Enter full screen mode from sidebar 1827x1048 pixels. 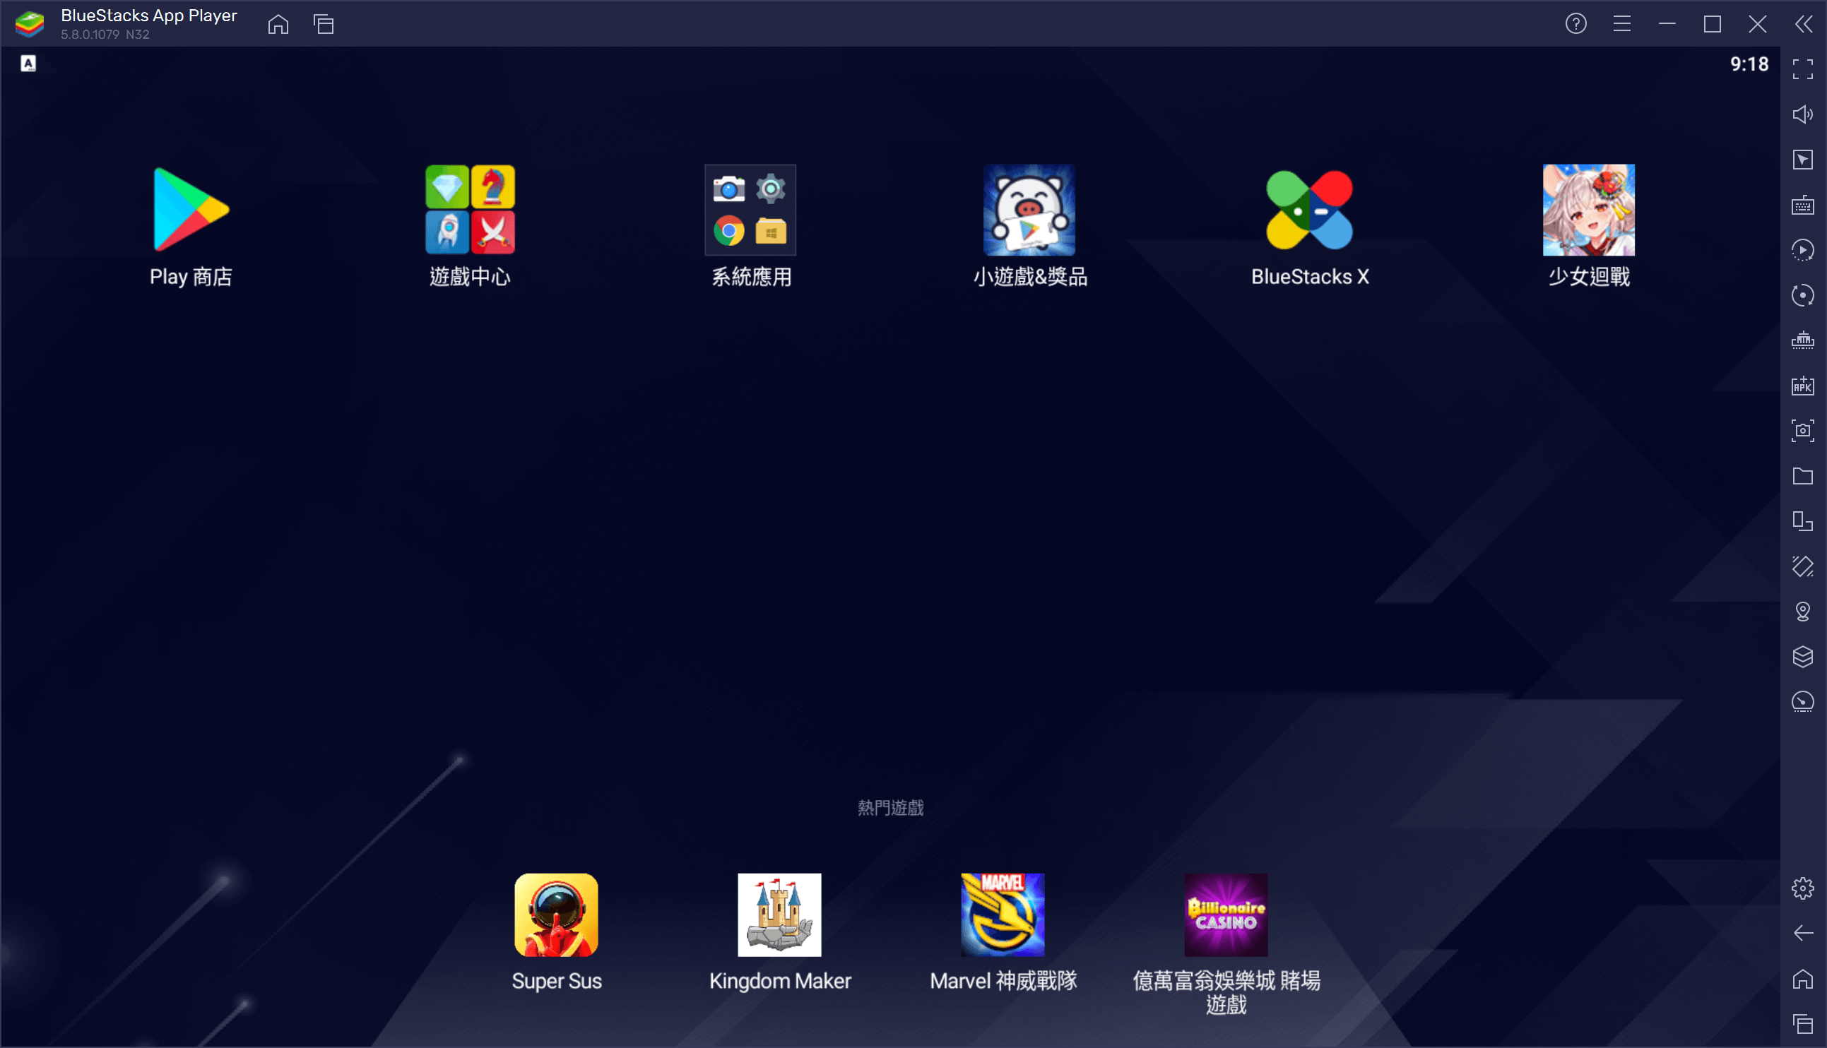(x=1802, y=69)
